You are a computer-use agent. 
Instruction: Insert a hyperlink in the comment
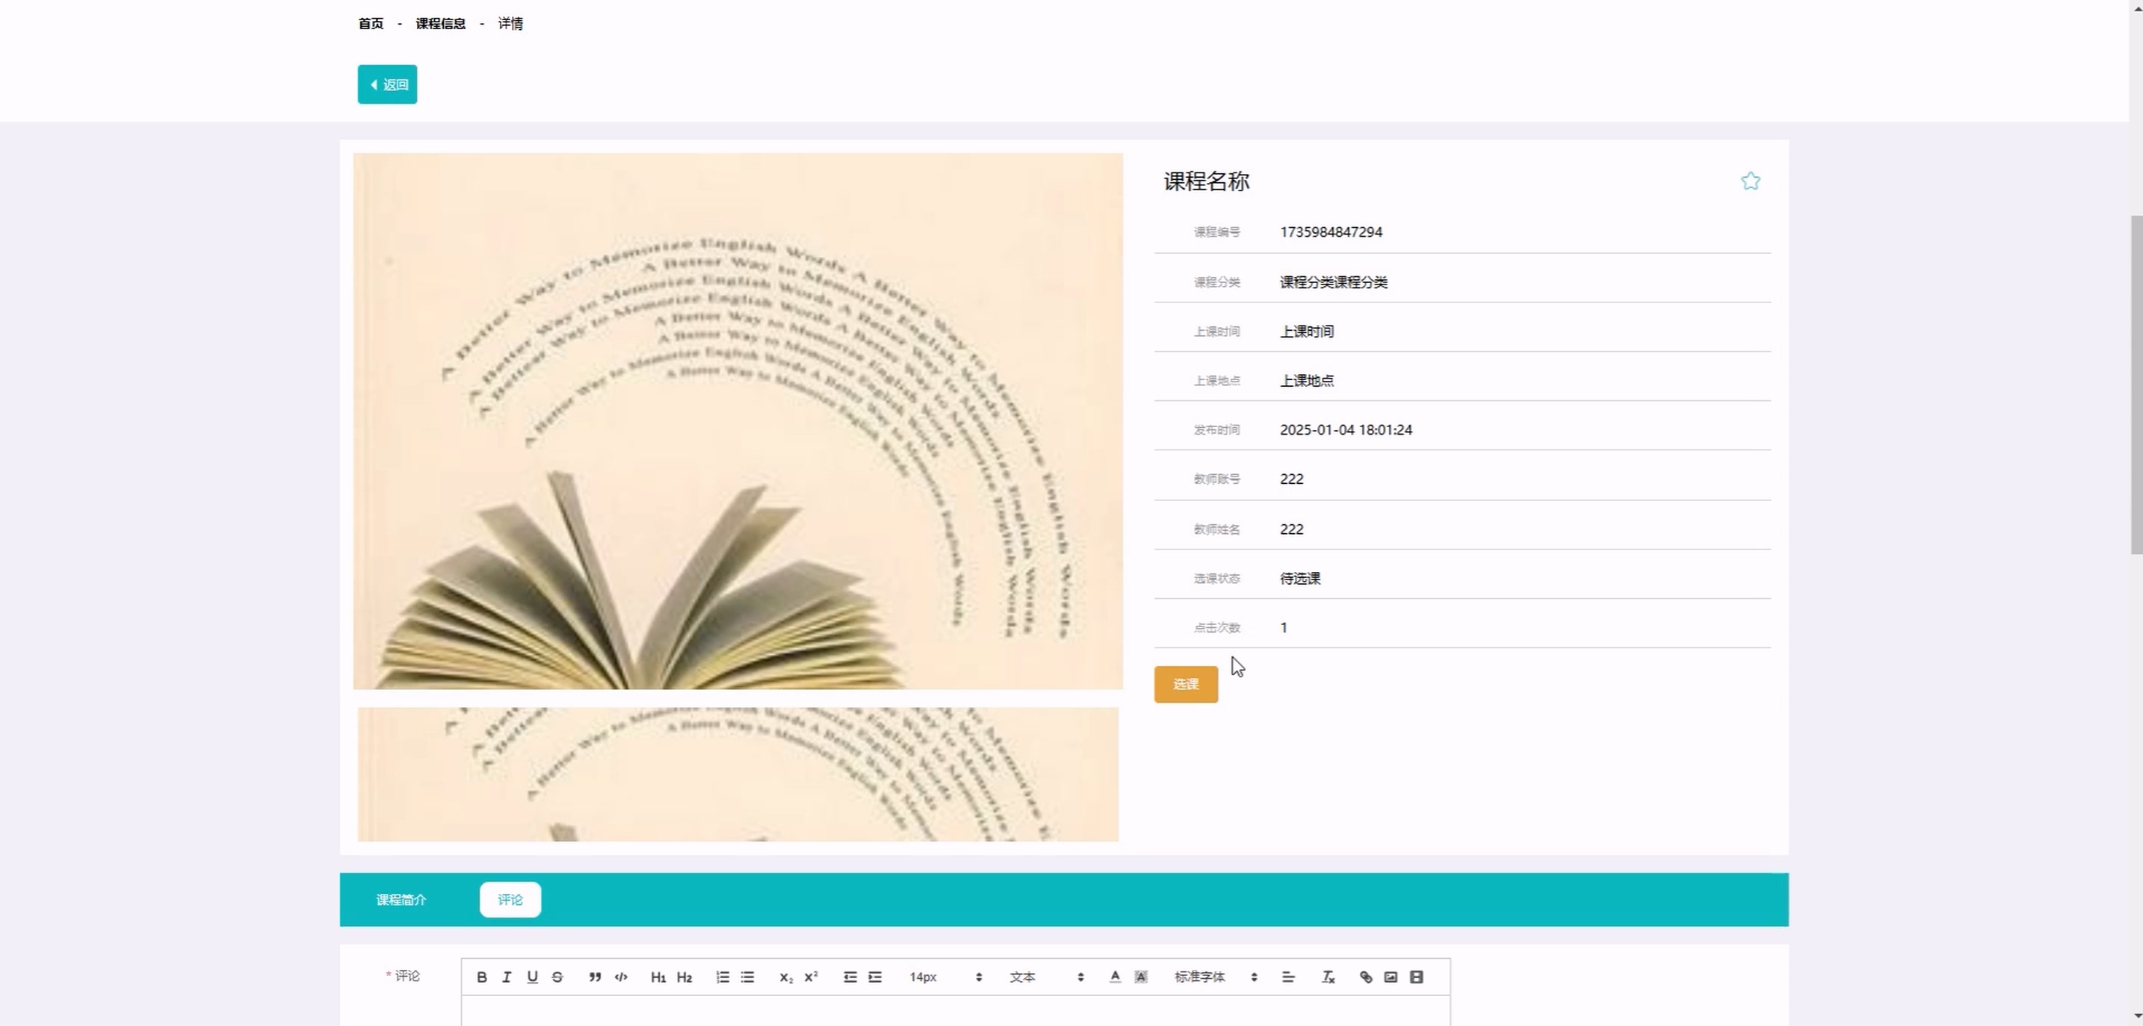(1365, 977)
